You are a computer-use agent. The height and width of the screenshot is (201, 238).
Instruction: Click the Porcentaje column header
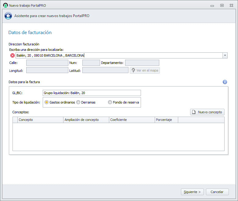[x=166, y=120]
